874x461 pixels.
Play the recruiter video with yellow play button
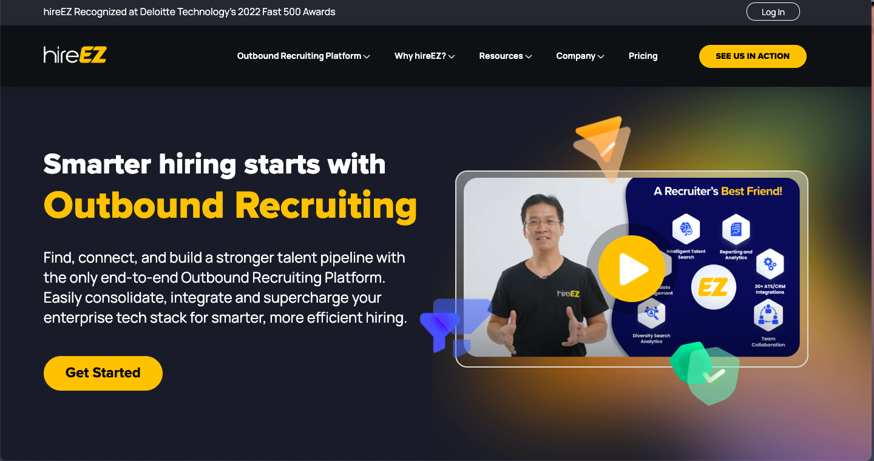point(631,269)
